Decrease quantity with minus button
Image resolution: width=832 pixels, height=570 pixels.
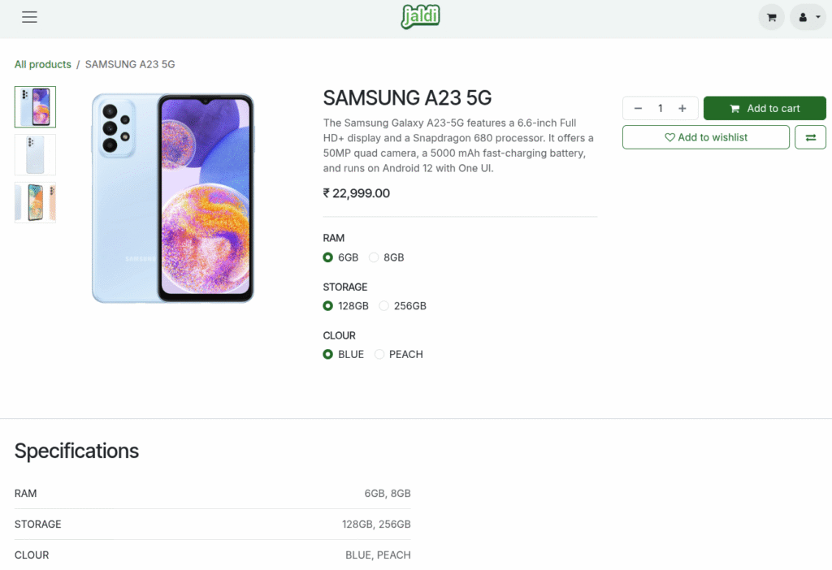(638, 109)
